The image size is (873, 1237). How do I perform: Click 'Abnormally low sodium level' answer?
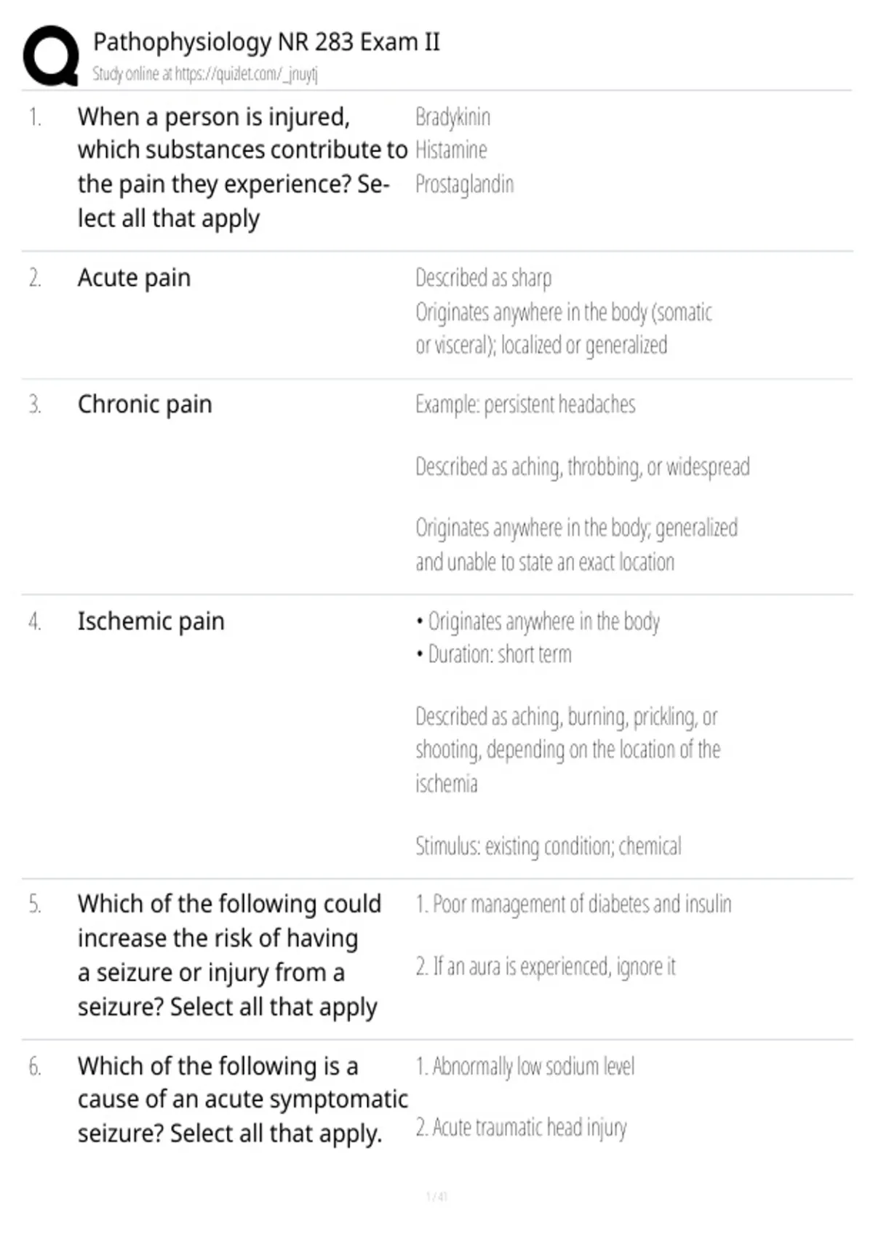pos(525,1067)
